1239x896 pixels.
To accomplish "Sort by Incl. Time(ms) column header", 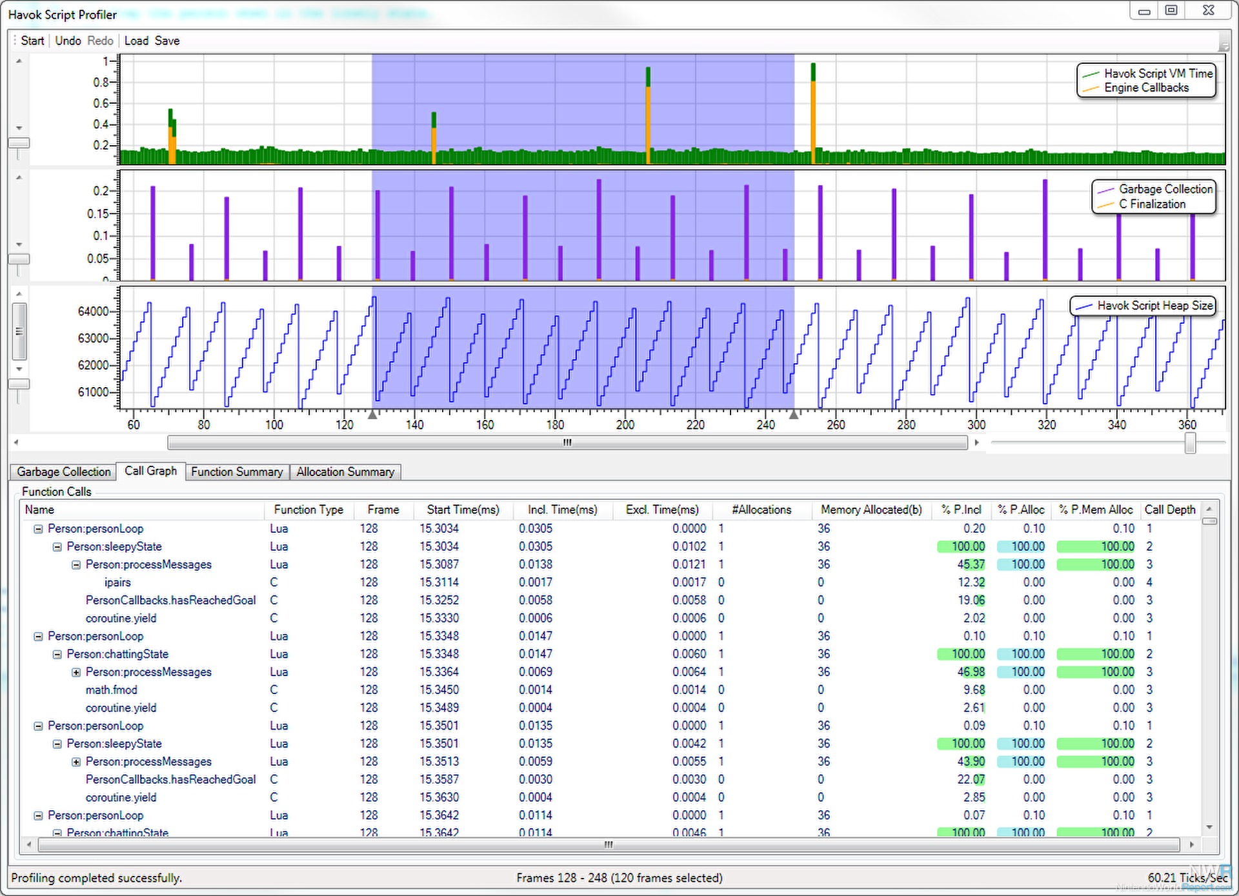I will (x=562, y=510).
